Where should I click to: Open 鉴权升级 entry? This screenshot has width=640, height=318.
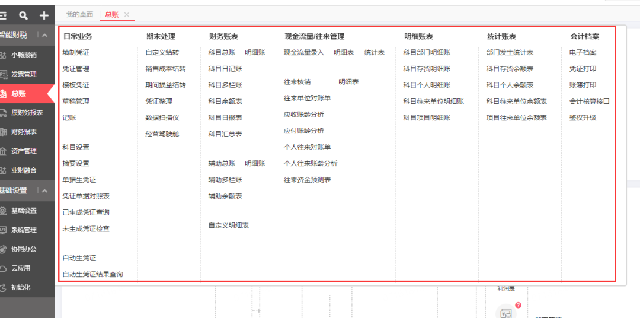tap(583, 117)
